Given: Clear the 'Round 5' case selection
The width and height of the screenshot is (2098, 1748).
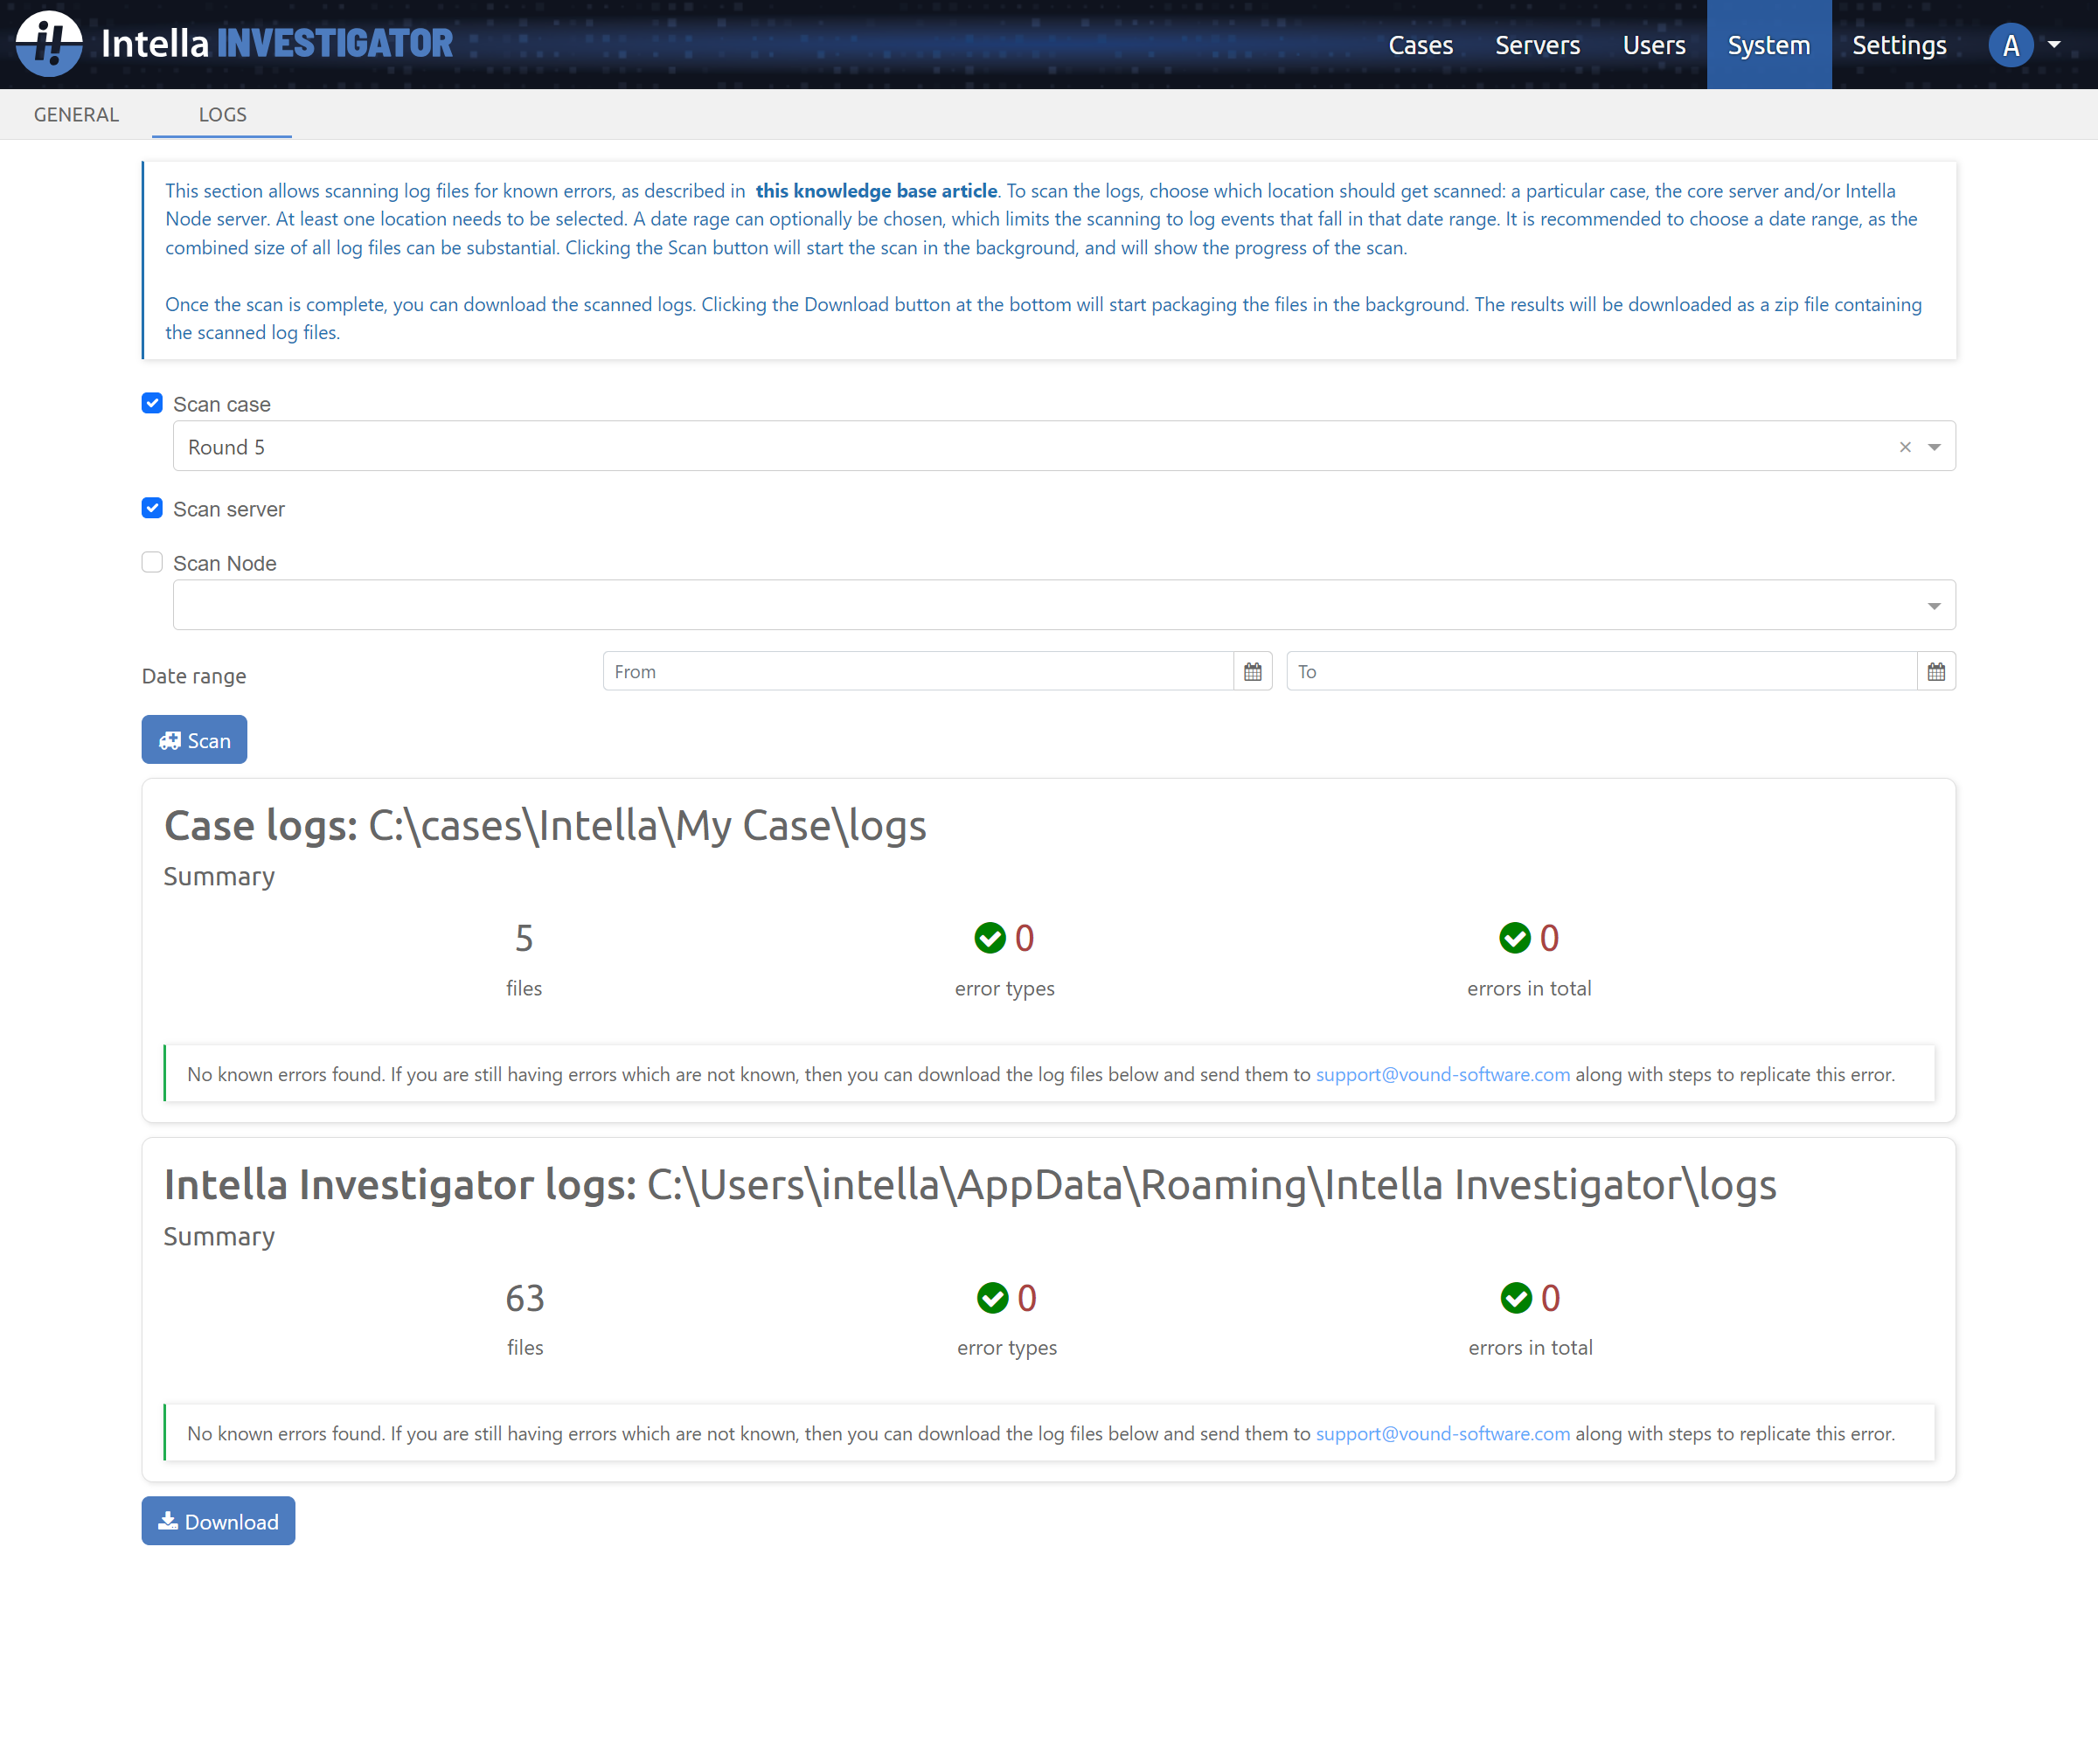Looking at the screenshot, I should coord(1904,447).
